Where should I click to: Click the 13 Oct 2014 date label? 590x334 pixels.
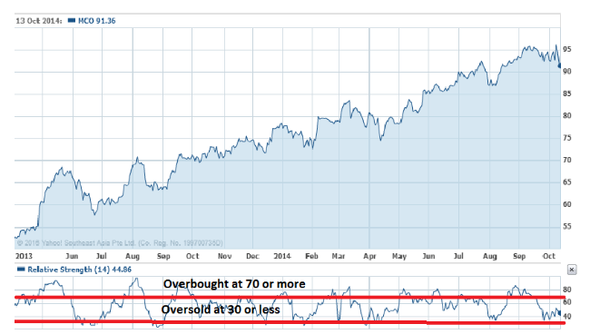click(39, 21)
